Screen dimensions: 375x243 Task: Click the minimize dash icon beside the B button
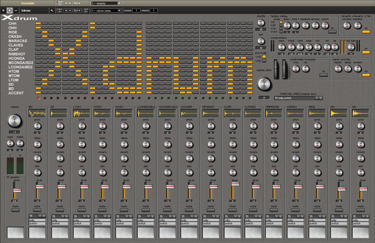16,10
